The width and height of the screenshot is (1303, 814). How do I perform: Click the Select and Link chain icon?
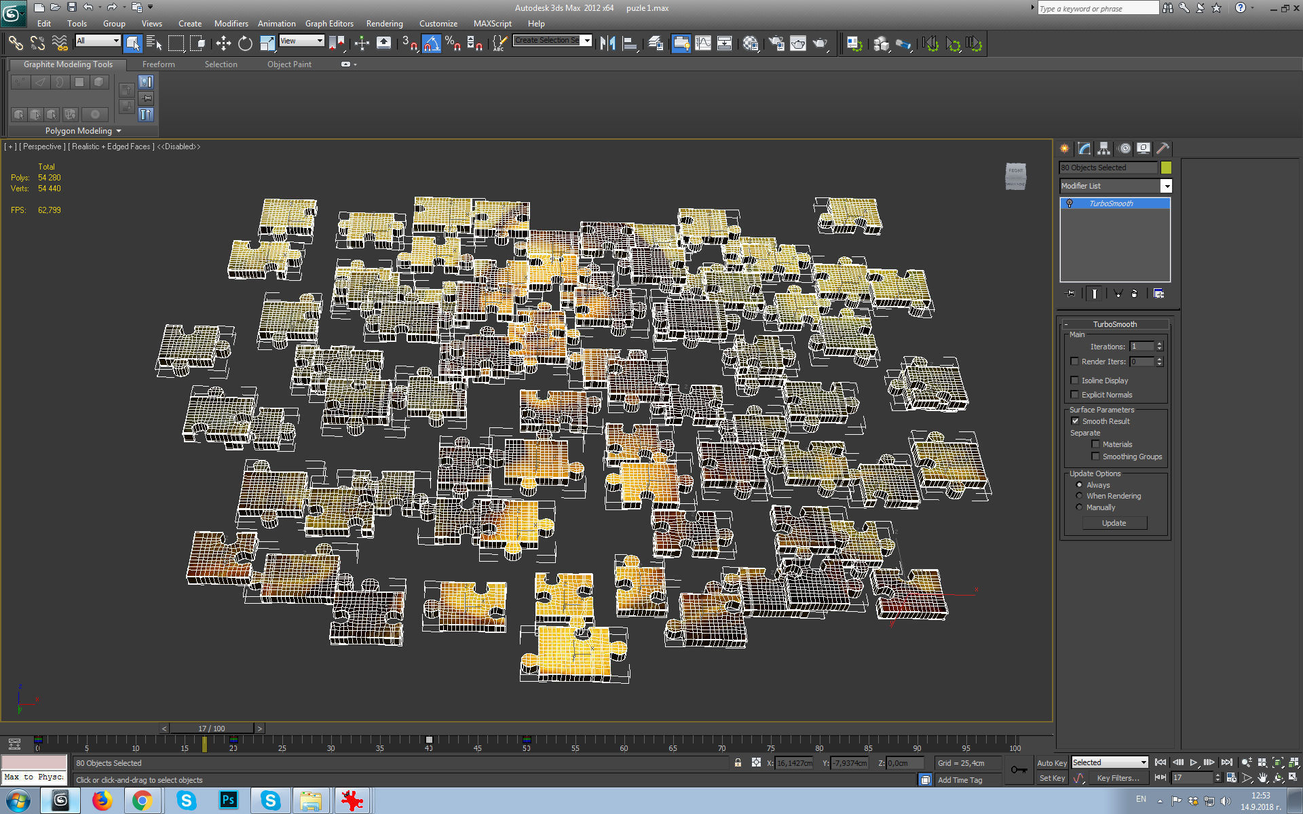pos(16,43)
